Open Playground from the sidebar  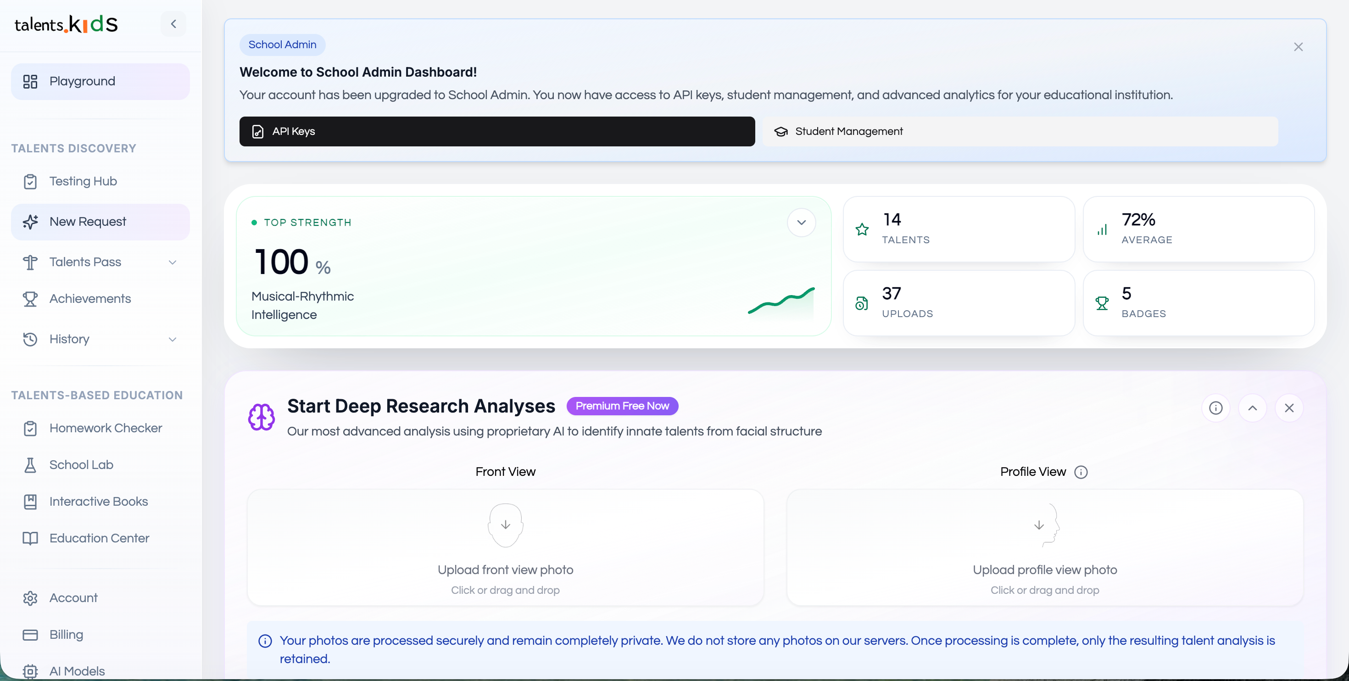coord(100,81)
